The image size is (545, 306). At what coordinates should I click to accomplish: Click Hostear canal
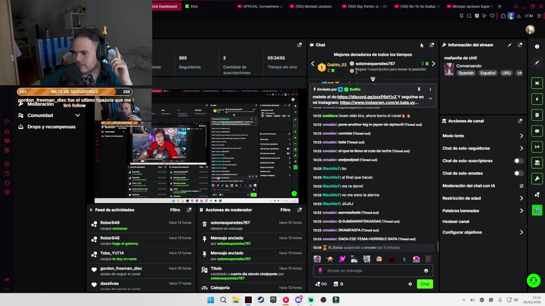point(456,221)
